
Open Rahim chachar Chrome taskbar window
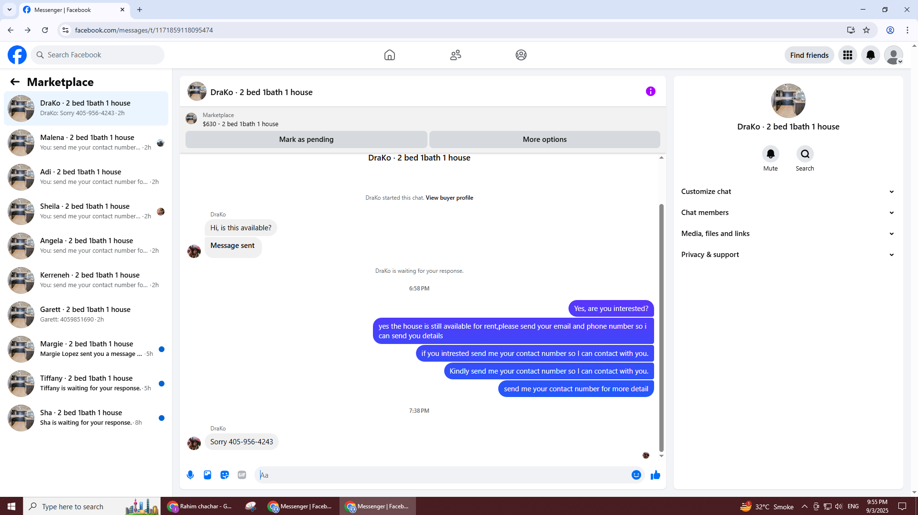(201, 506)
